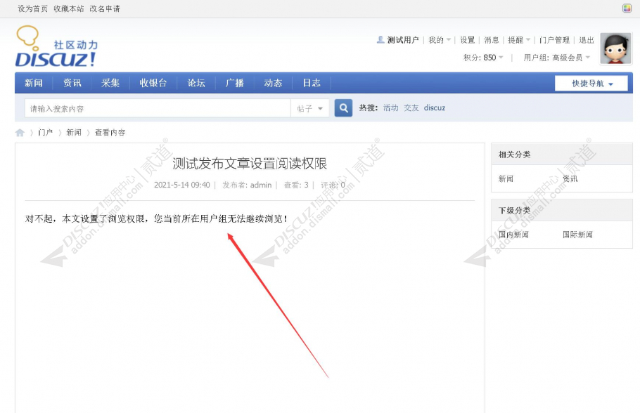
Task: Click the magnifier search button
Action: coord(343,108)
